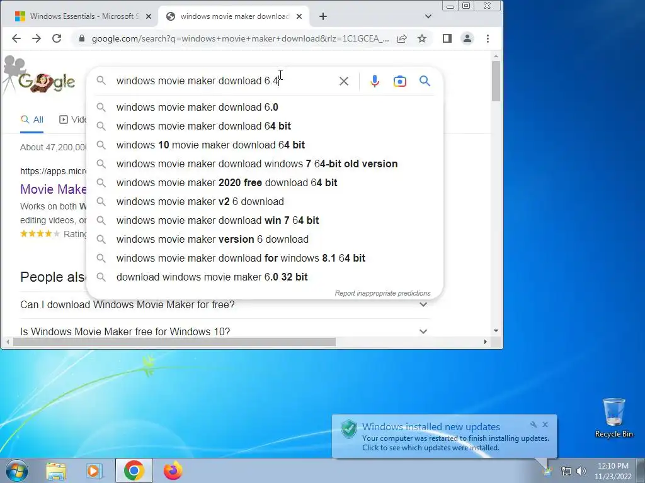Image resolution: width=645 pixels, height=483 pixels.
Task: Open the Movie Maker search result link
Action: click(54, 189)
